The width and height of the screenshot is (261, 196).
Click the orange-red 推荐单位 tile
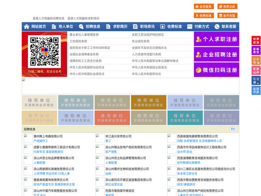tap(112, 118)
